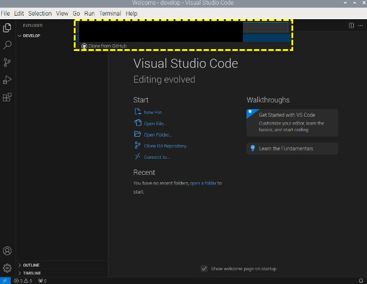Open Get Started with VS Code walkthrough
The width and height of the screenshot is (367, 284).
point(292,123)
